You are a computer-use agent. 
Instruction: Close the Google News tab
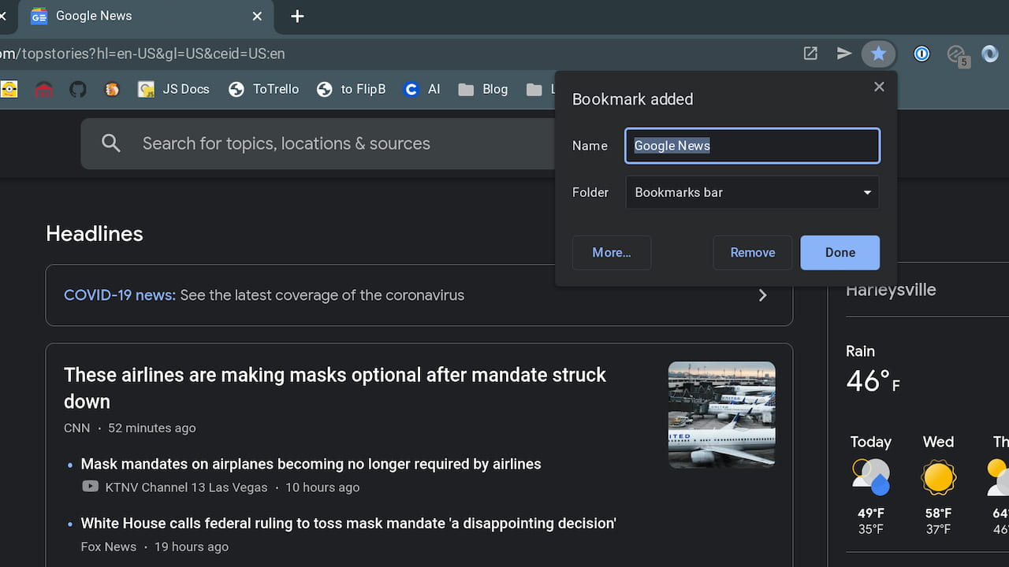coord(257,16)
